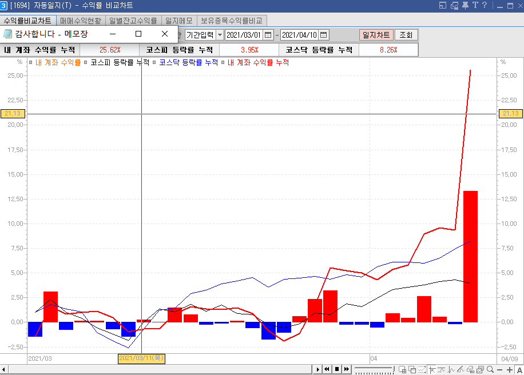The image size is (524, 375).
Task: Toggle the 코스피 등락률 누적 legend series
Action: coord(120,62)
